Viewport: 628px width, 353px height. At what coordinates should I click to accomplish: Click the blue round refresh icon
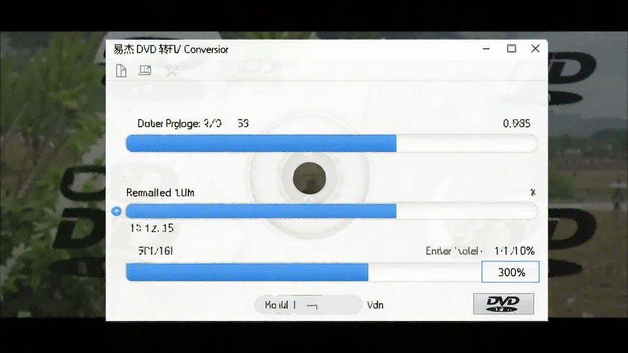[117, 211]
